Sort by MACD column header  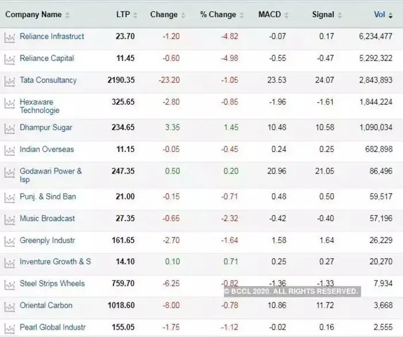pyautogui.click(x=269, y=14)
